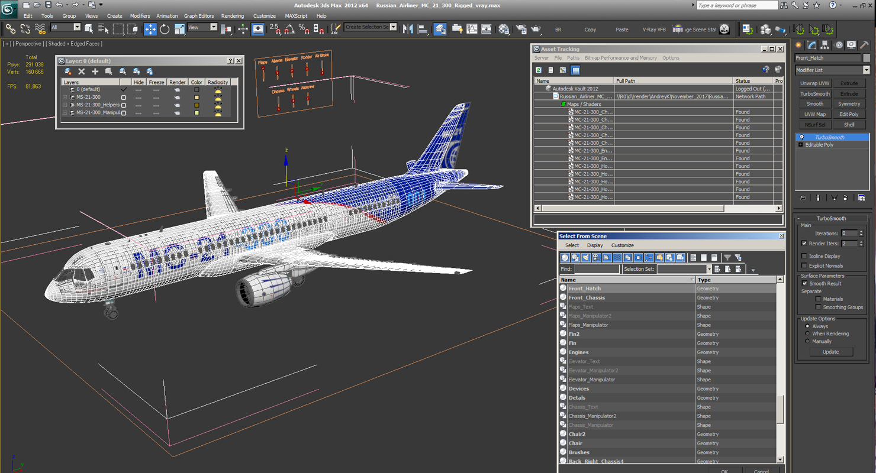Screen dimensions: 876x473
Task: Click the Table View icon in Asset Tracking
Action: coord(575,70)
